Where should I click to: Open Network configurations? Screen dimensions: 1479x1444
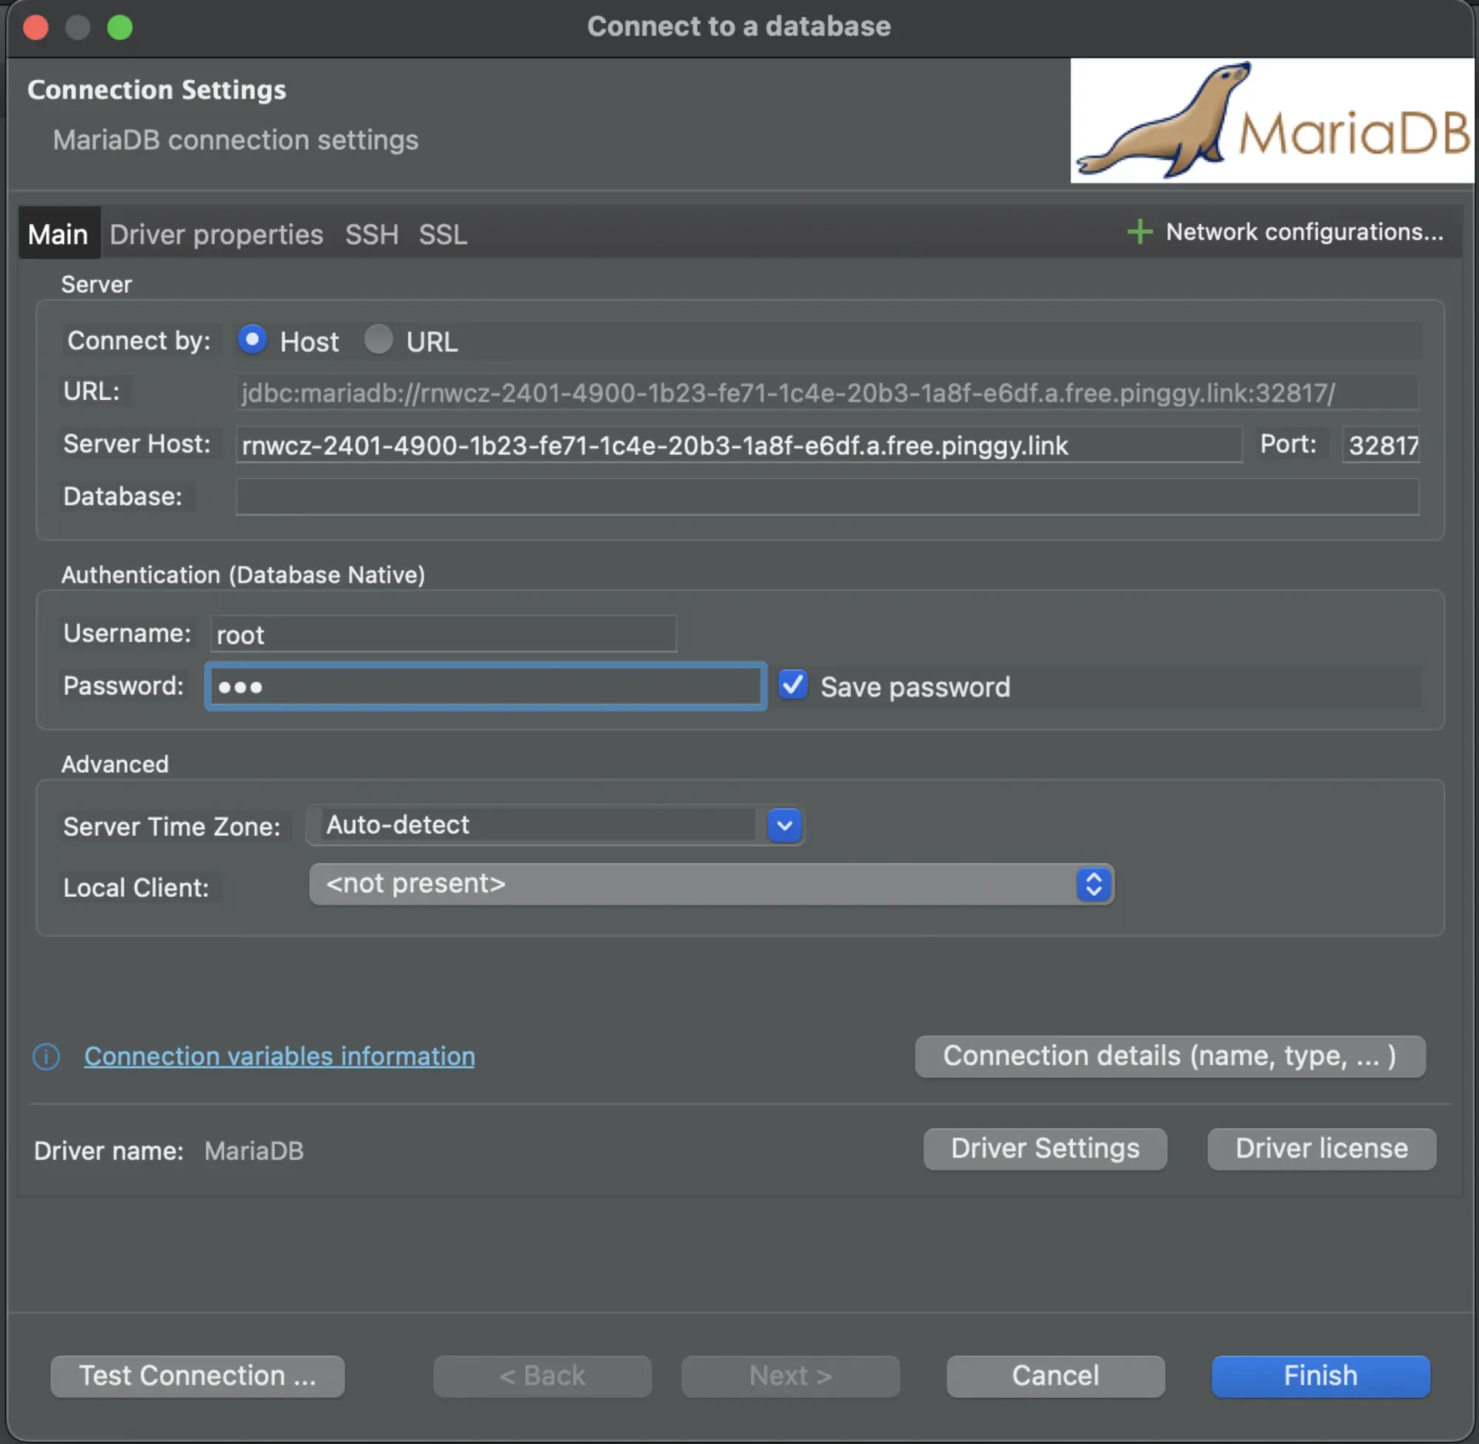(1304, 232)
